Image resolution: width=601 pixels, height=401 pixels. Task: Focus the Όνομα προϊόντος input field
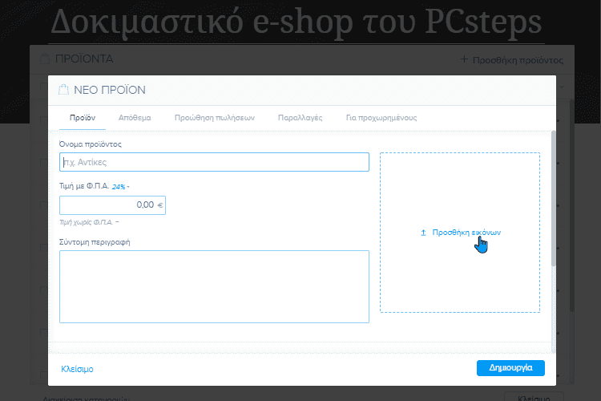point(214,162)
